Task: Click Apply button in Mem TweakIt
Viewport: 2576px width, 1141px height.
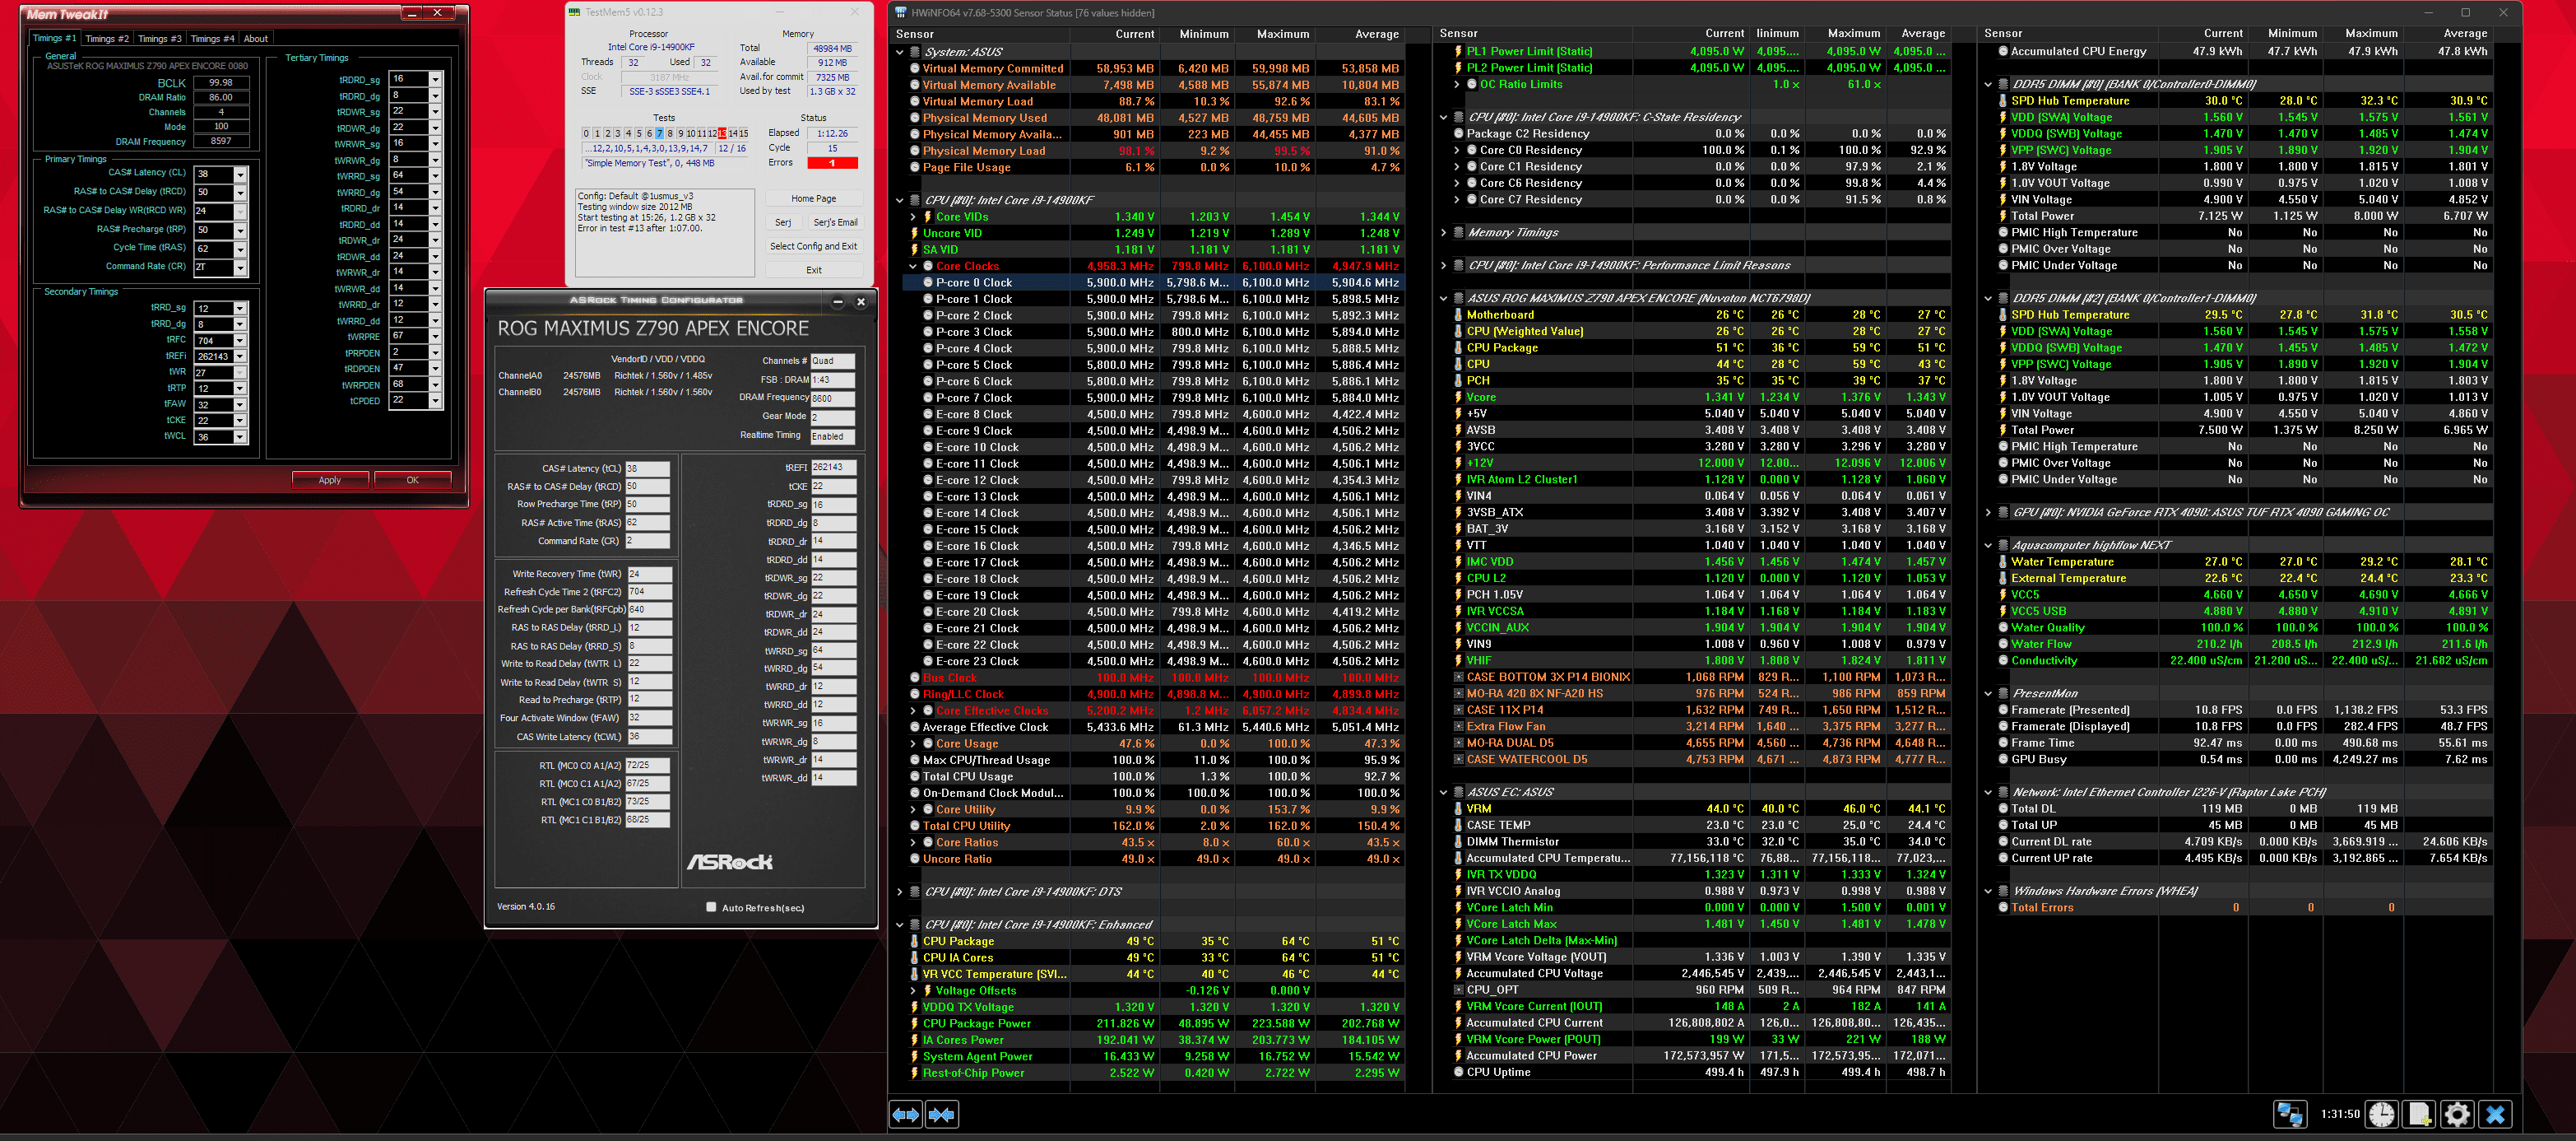Action: pos(330,479)
